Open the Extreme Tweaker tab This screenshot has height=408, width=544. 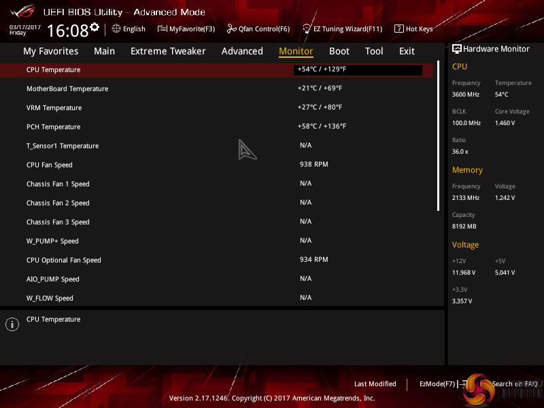(168, 51)
